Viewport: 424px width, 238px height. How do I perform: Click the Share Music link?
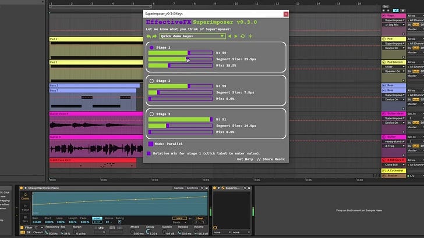pyautogui.click(x=274, y=159)
